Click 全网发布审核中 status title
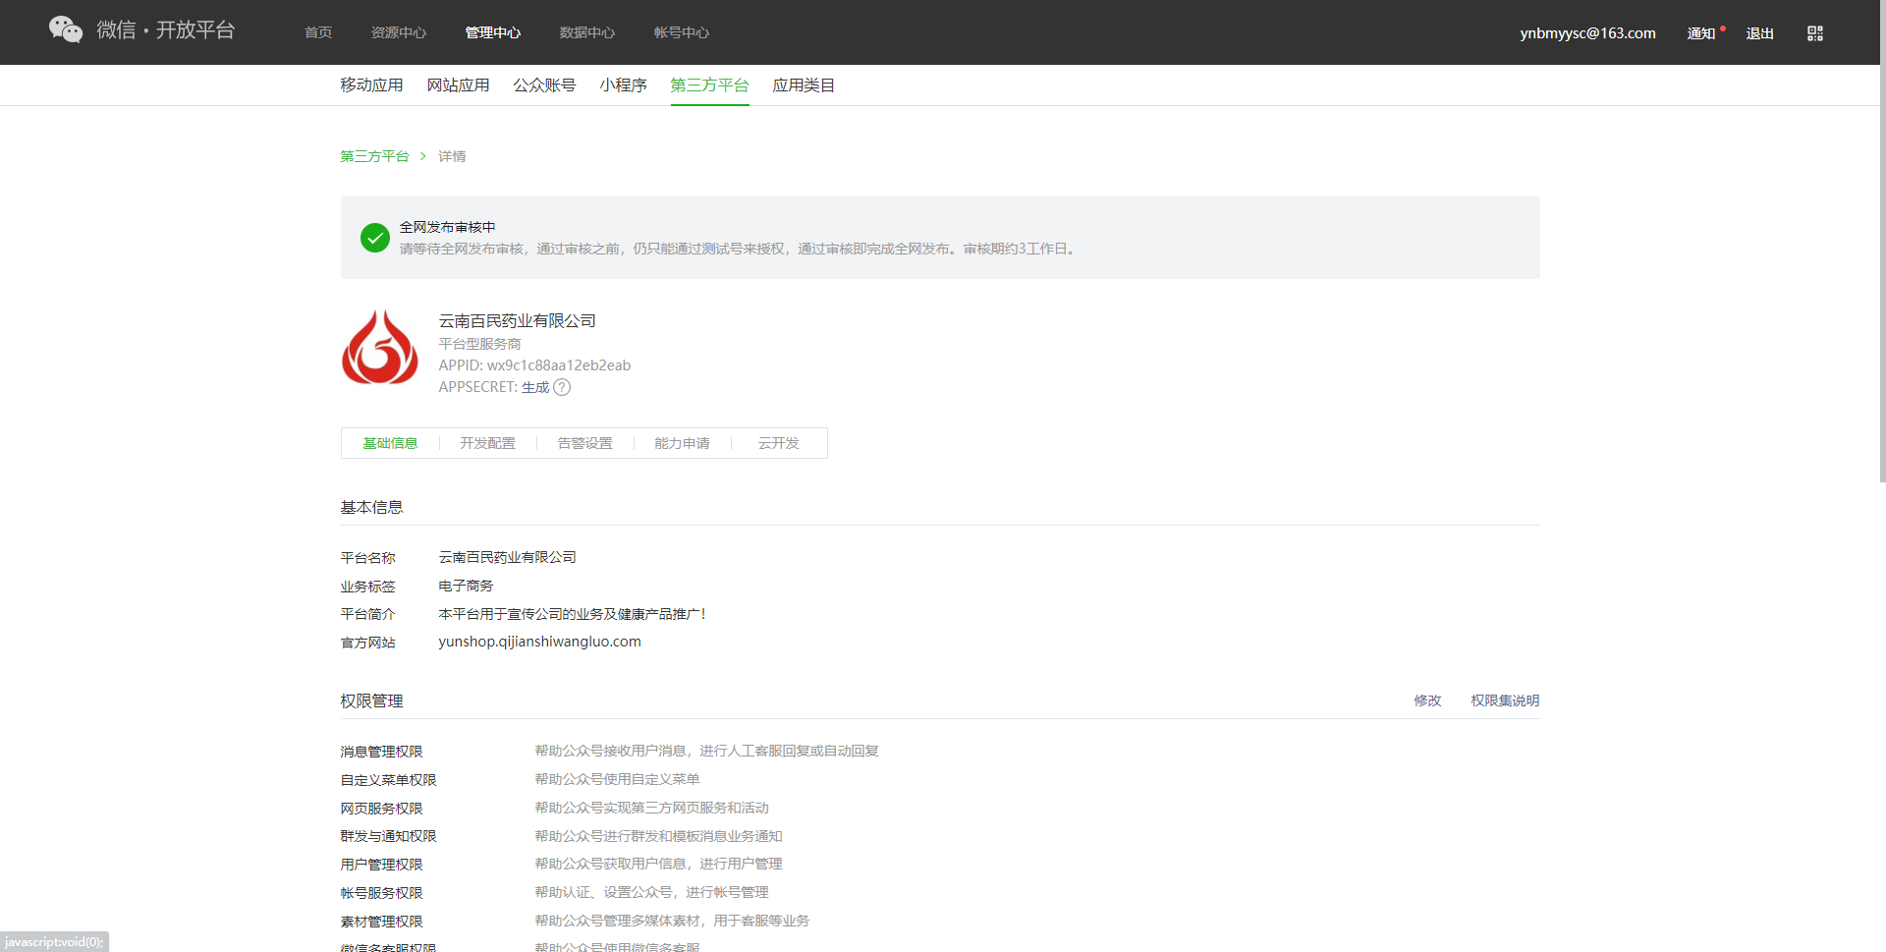This screenshot has width=1886, height=952. (x=447, y=227)
